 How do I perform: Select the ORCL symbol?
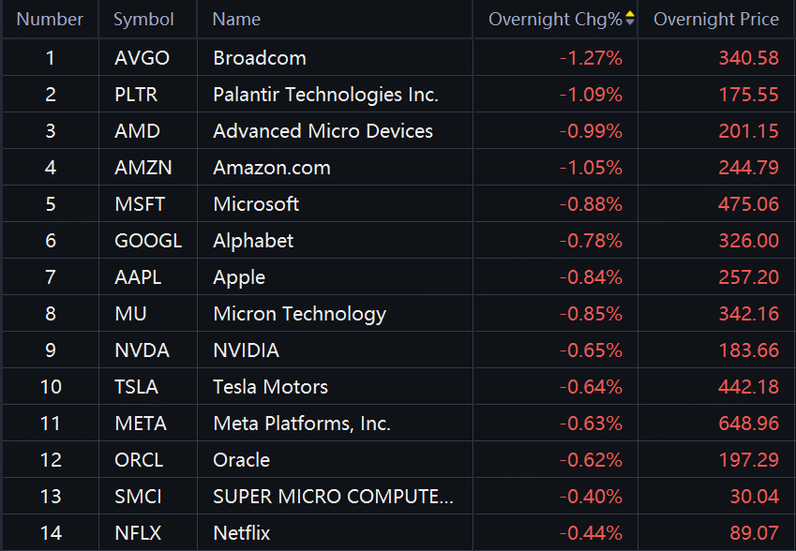coord(139,460)
